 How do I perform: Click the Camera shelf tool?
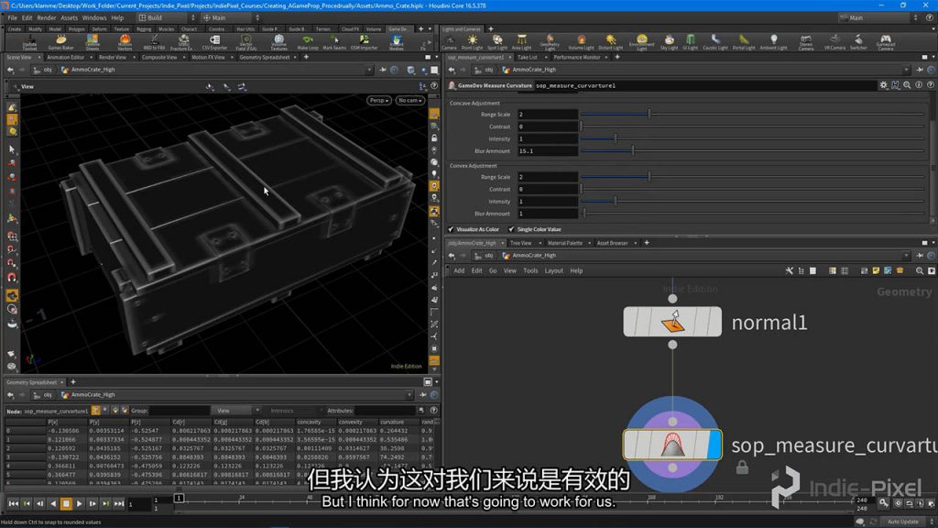pos(449,42)
